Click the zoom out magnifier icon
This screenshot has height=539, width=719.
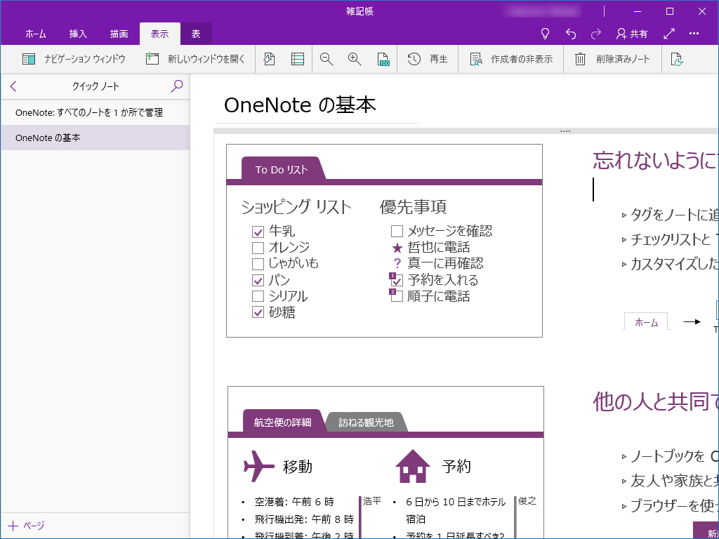point(326,59)
